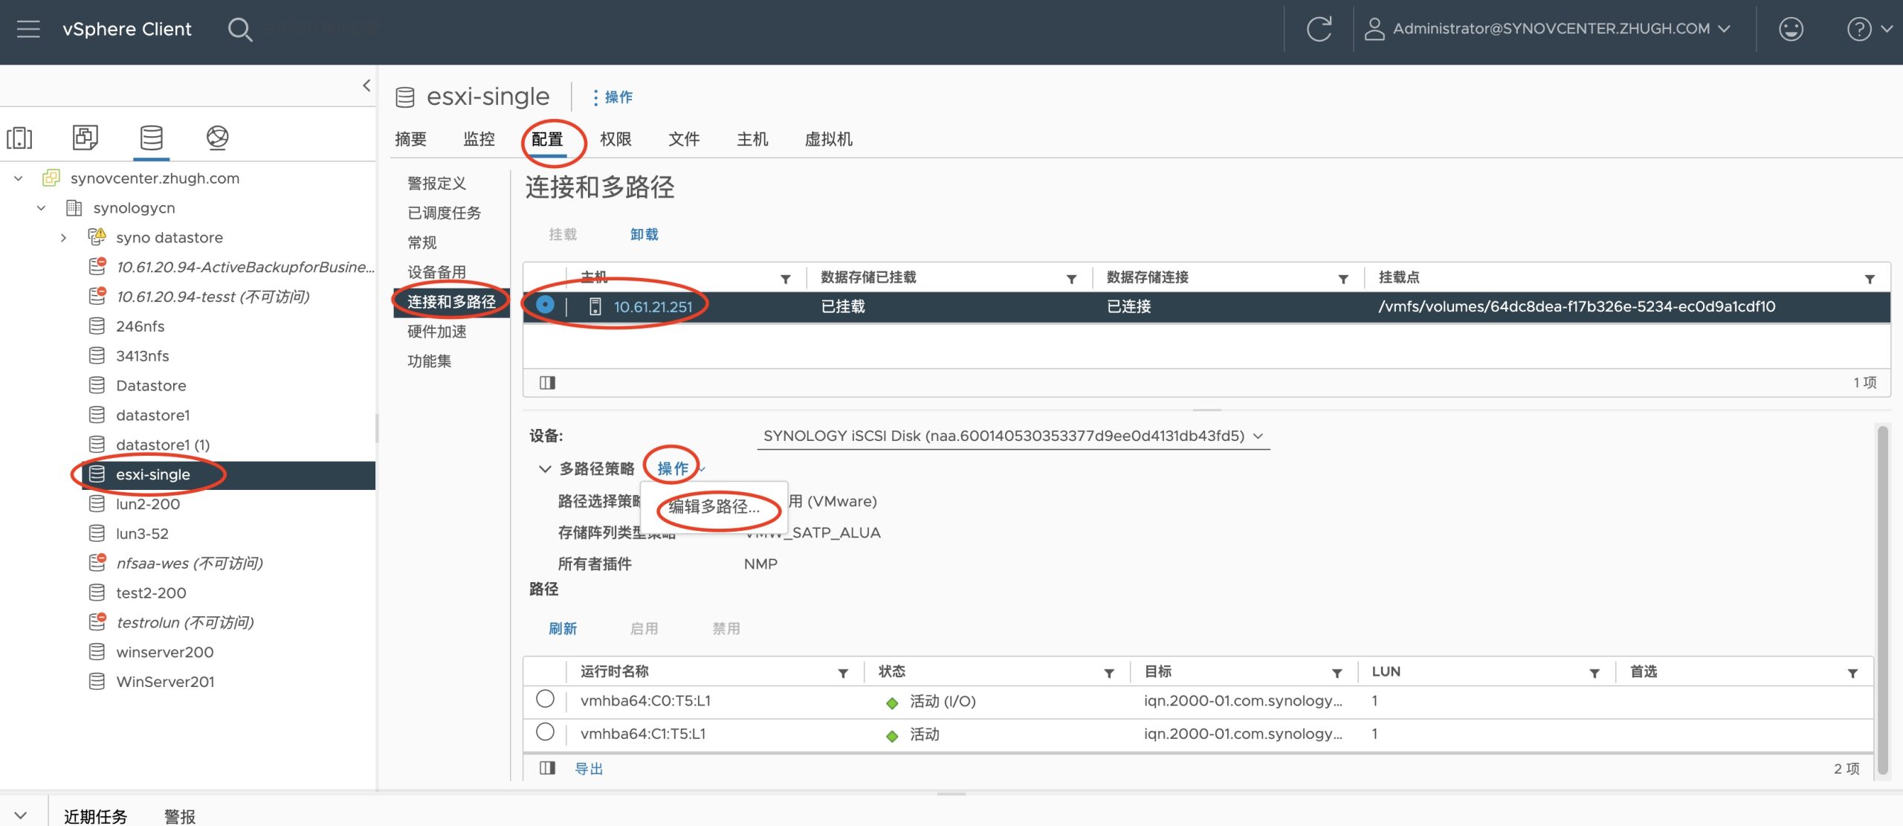Screen dimensions: 1903x826
Task: Select lun3-52 datastore
Action: tap(142, 534)
